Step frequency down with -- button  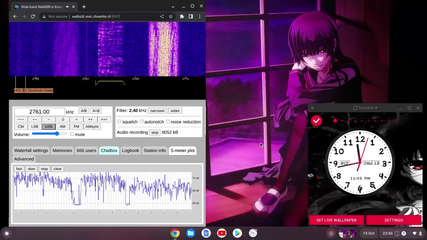[x=35, y=119]
